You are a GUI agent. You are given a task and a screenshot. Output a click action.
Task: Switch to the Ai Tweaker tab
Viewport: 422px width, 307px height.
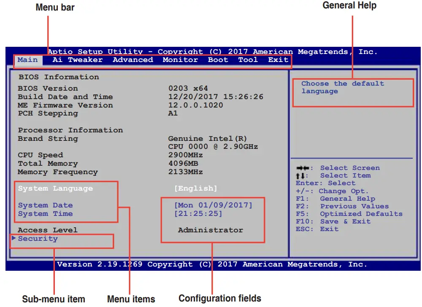coord(78,59)
